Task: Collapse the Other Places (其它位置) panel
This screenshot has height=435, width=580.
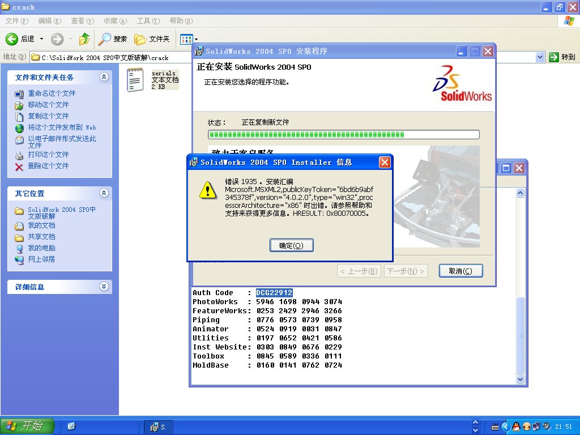Action: (104, 193)
